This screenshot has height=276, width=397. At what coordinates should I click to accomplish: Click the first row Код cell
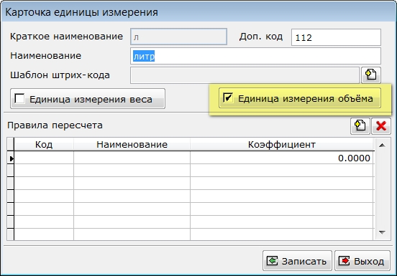tap(44, 158)
